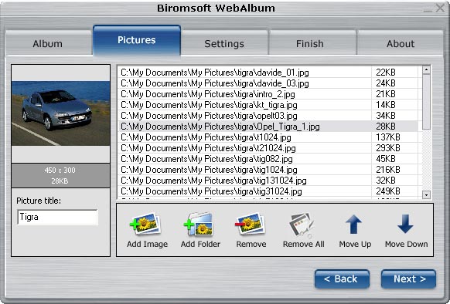Click the Remove All icon
Image resolution: width=450 pixels, height=304 pixels.
(x=302, y=225)
